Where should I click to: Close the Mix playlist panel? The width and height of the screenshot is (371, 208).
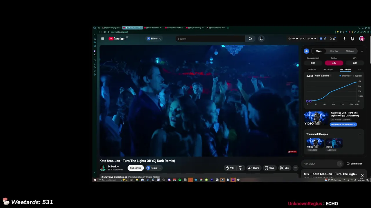point(362,175)
